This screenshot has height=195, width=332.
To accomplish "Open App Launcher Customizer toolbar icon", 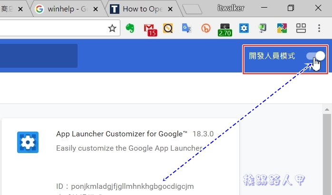I will [244, 28].
